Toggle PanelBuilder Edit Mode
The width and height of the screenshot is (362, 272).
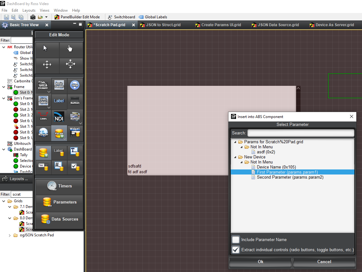77,17
